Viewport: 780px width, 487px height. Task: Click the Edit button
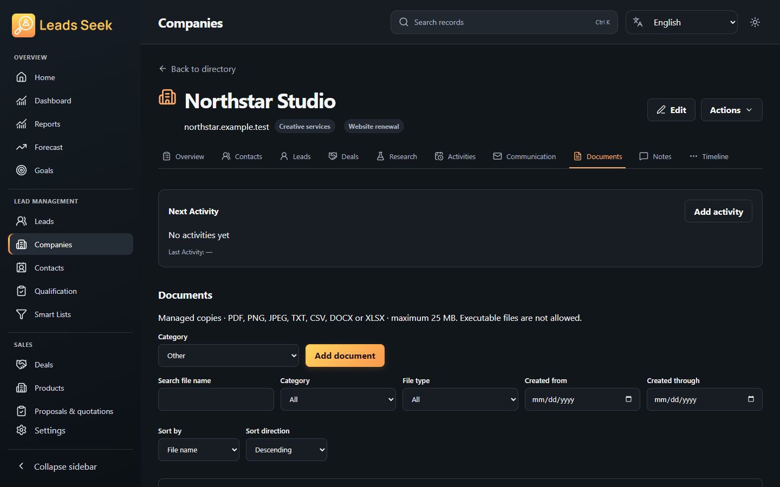671,110
